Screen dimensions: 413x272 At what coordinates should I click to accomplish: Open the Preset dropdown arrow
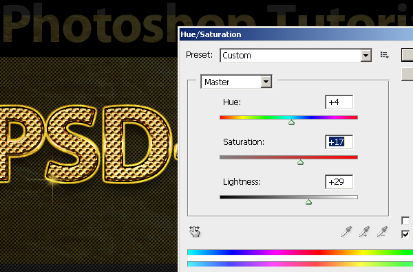[x=366, y=56]
